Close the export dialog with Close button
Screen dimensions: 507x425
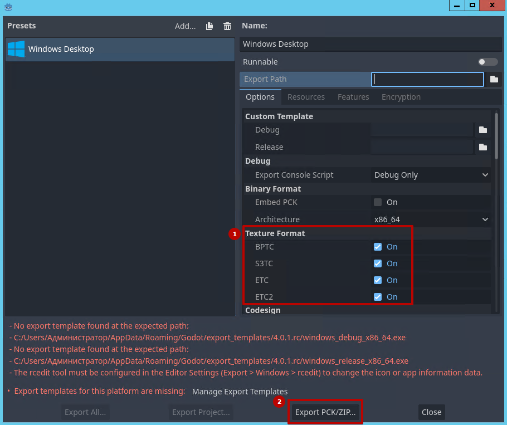pyautogui.click(x=431, y=412)
